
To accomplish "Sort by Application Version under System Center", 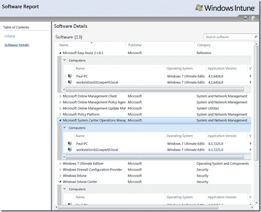I will pos(222,136).
